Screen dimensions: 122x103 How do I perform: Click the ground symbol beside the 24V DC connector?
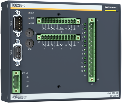point(28,86)
